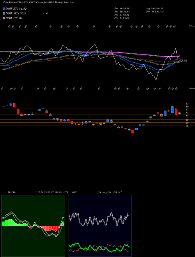Viewport: 195px width, 257px height.
Task: Select the 'DOW MT: 30.8' legend label
Action: tap(16, 14)
